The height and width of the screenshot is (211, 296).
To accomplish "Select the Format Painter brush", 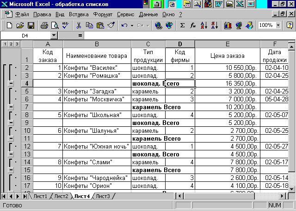I will 111,25.
